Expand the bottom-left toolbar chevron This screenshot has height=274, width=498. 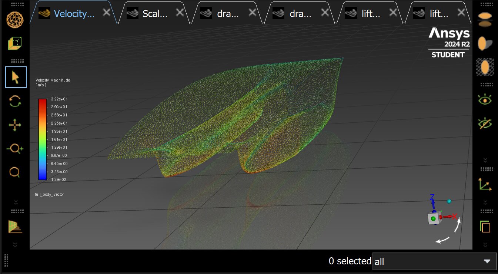[x=16, y=244]
